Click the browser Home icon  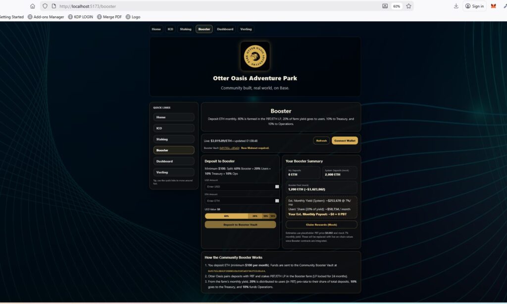(x=33, y=6)
